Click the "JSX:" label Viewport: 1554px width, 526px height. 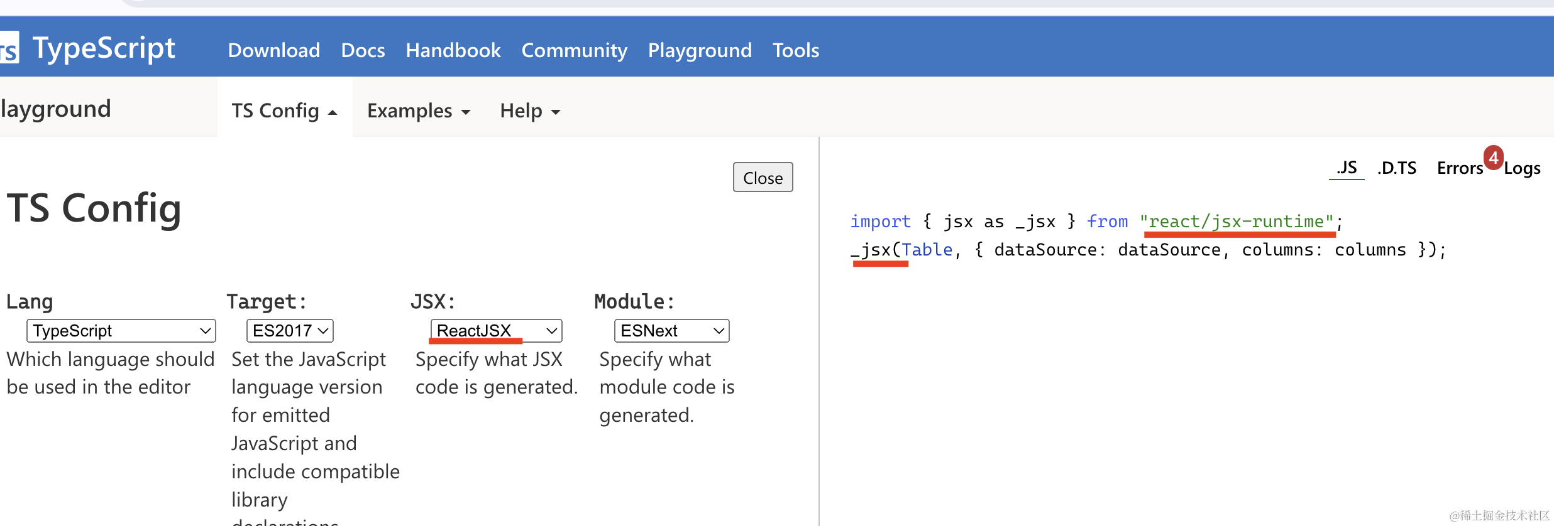point(433,302)
